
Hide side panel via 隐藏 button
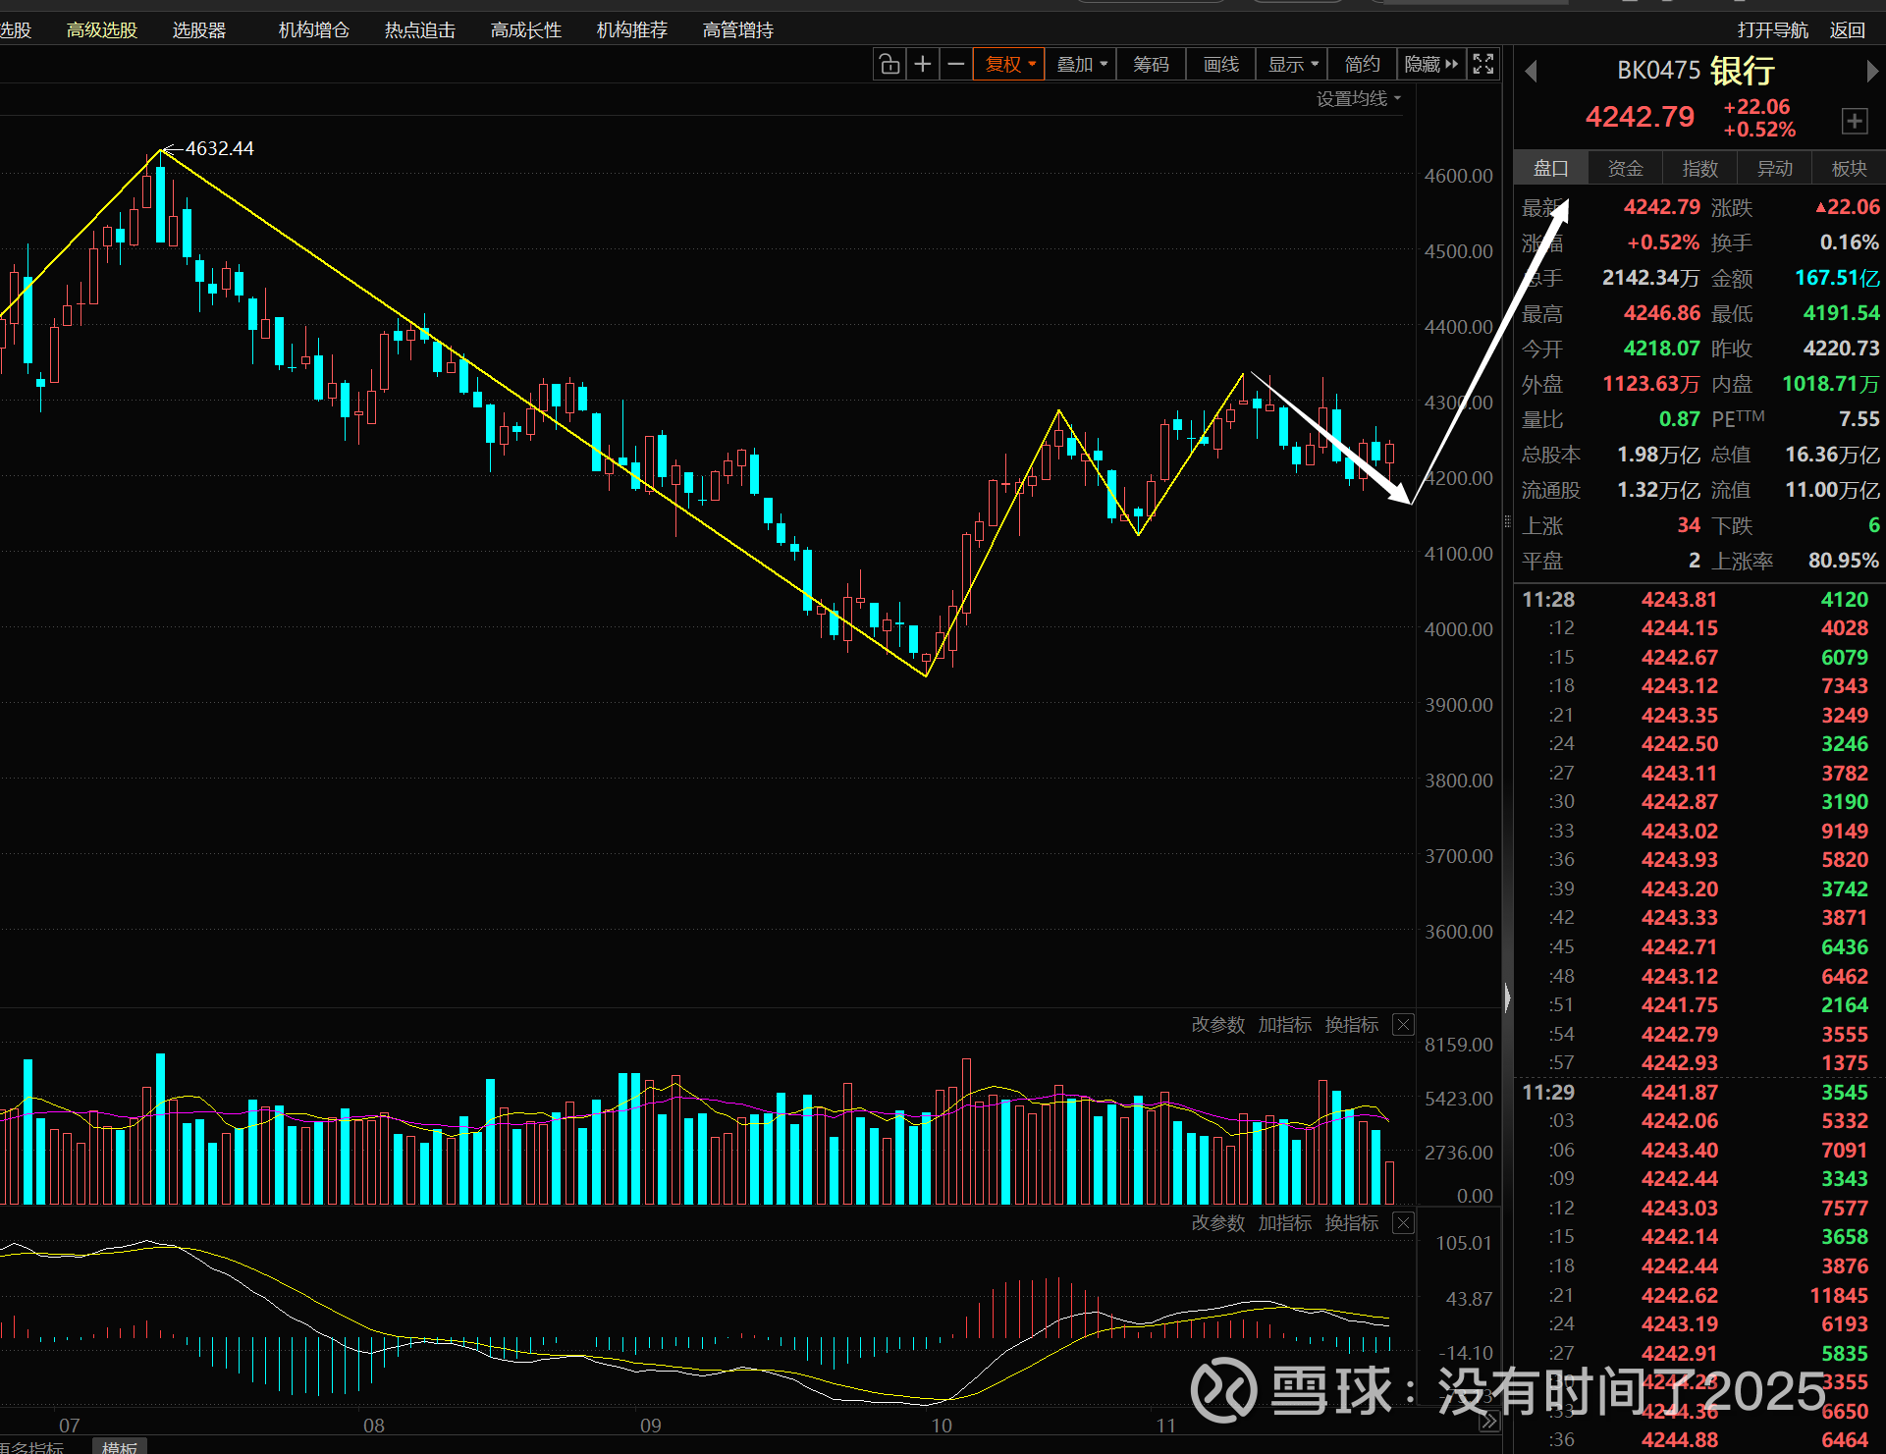(x=1430, y=65)
